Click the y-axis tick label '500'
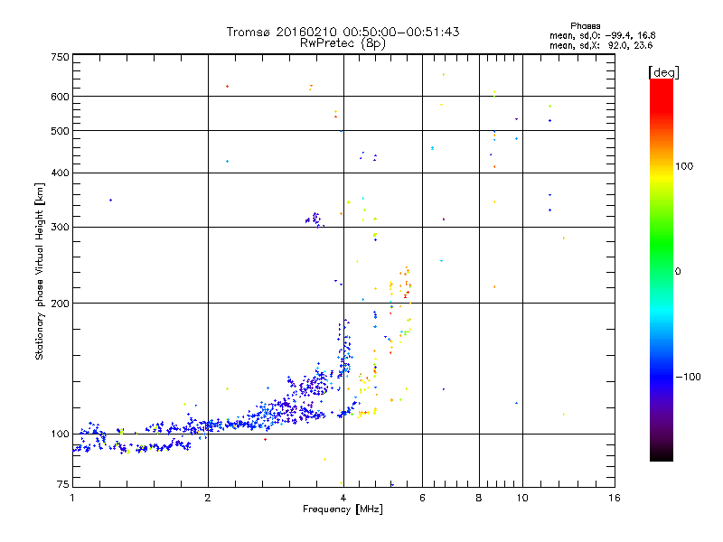This screenshot has height=542, width=723. (60, 131)
